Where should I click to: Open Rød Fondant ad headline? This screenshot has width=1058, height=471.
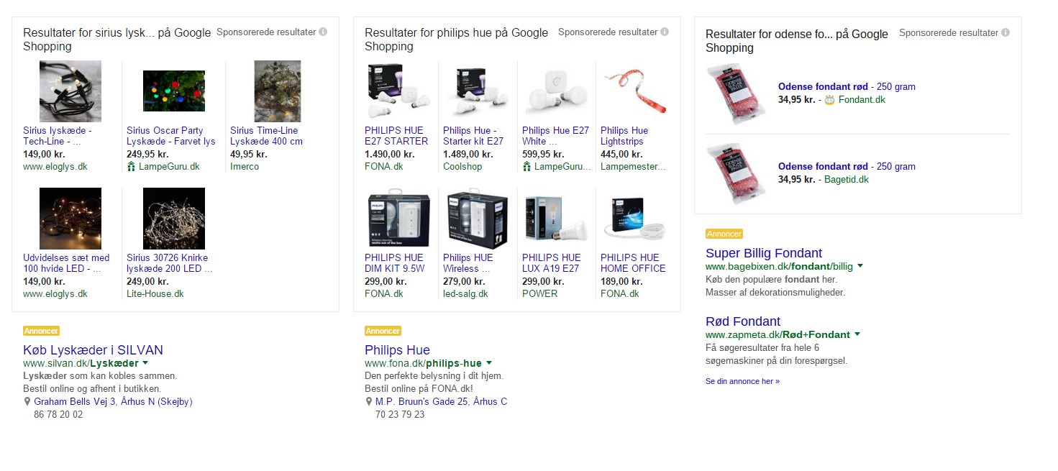coord(742,321)
